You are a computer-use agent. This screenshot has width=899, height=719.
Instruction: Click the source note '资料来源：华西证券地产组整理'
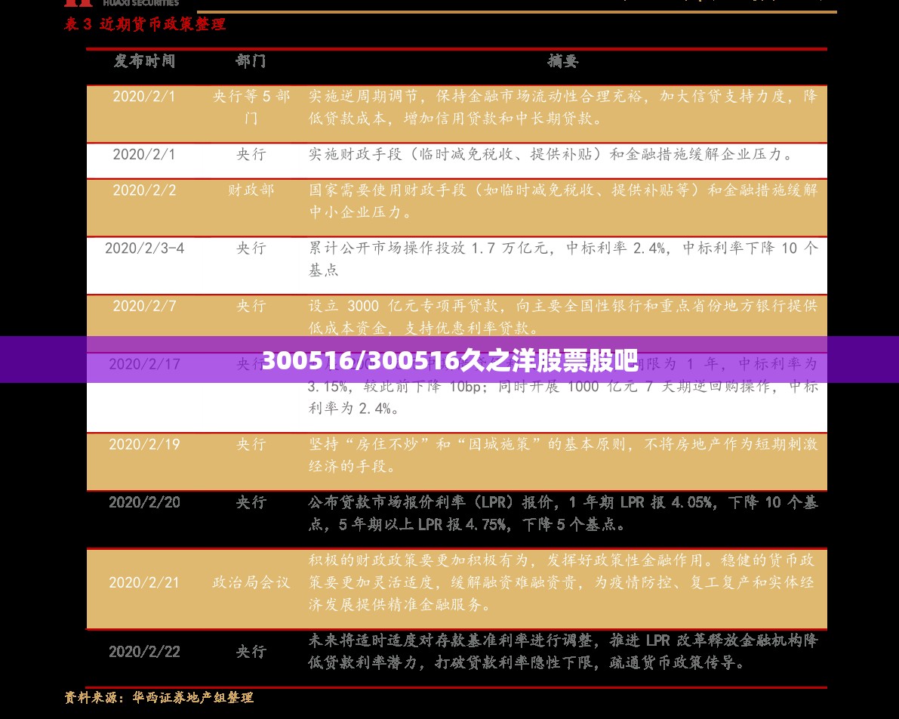159,698
